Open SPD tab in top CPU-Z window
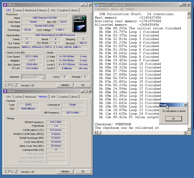194x178 pixels. coord(53,10)
